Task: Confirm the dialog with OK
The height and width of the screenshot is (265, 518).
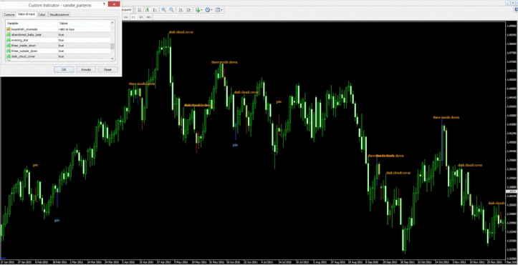Action: pos(64,70)
